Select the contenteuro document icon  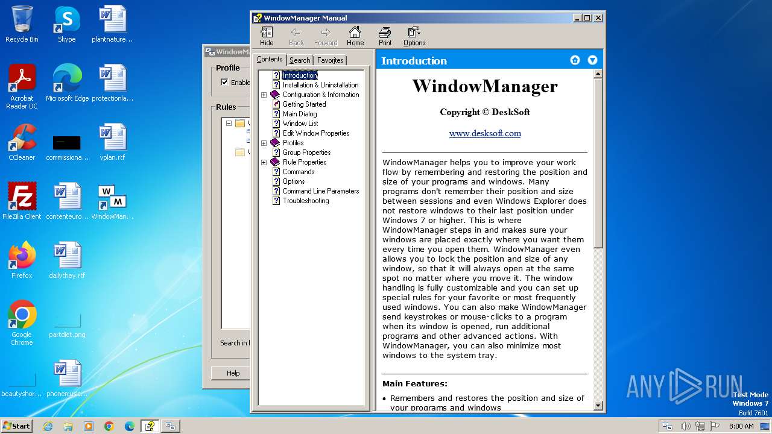pos(67,201)
